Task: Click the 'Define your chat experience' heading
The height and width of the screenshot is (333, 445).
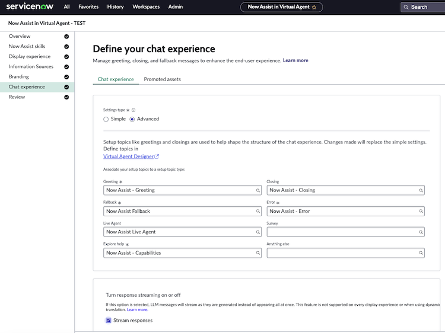Action: click(x=154, y=49)
